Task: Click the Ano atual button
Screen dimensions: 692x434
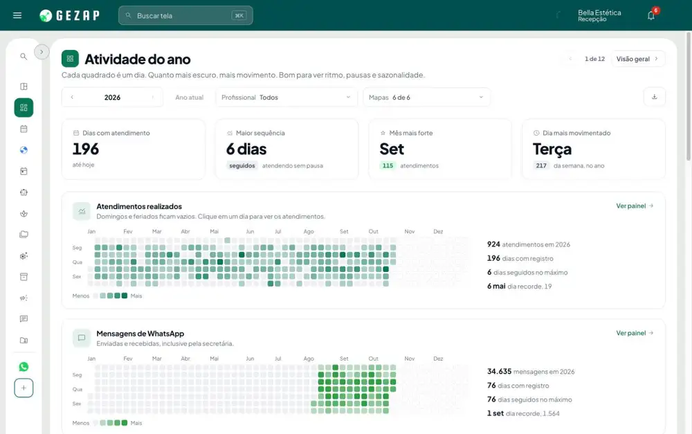Action: click(190, 97)
